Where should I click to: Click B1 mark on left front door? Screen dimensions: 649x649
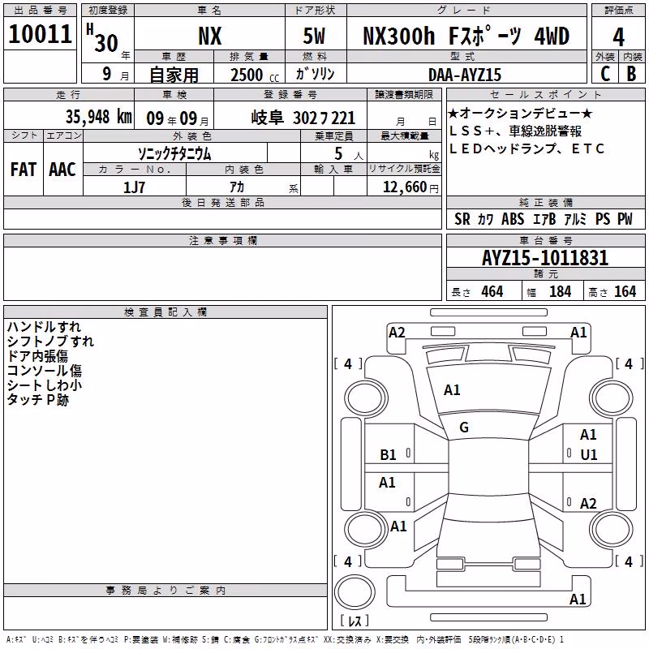click(389, 455)
